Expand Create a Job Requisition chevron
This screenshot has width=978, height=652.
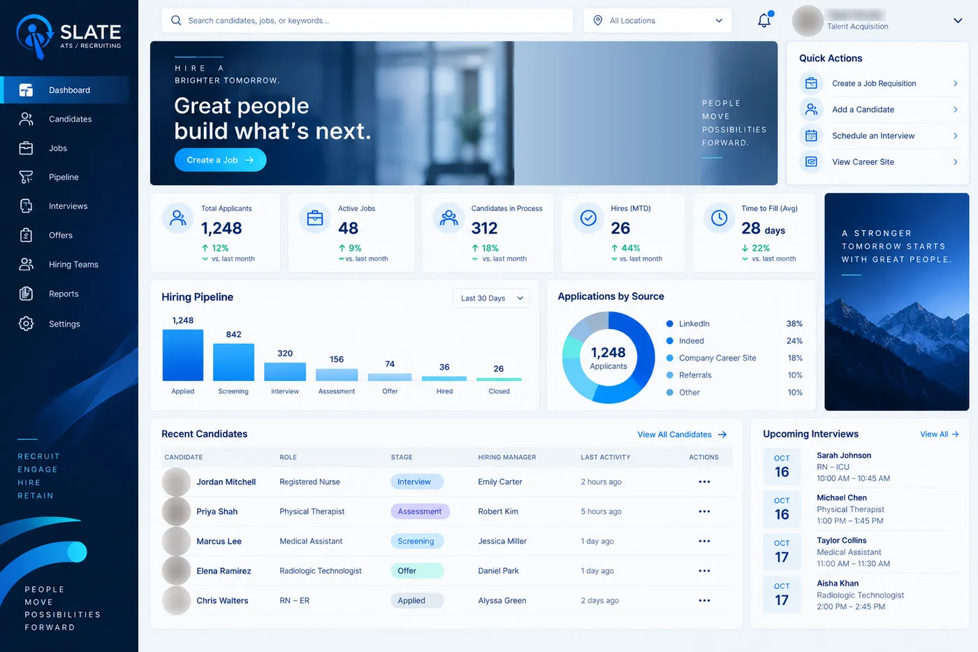tap(956, 84)
